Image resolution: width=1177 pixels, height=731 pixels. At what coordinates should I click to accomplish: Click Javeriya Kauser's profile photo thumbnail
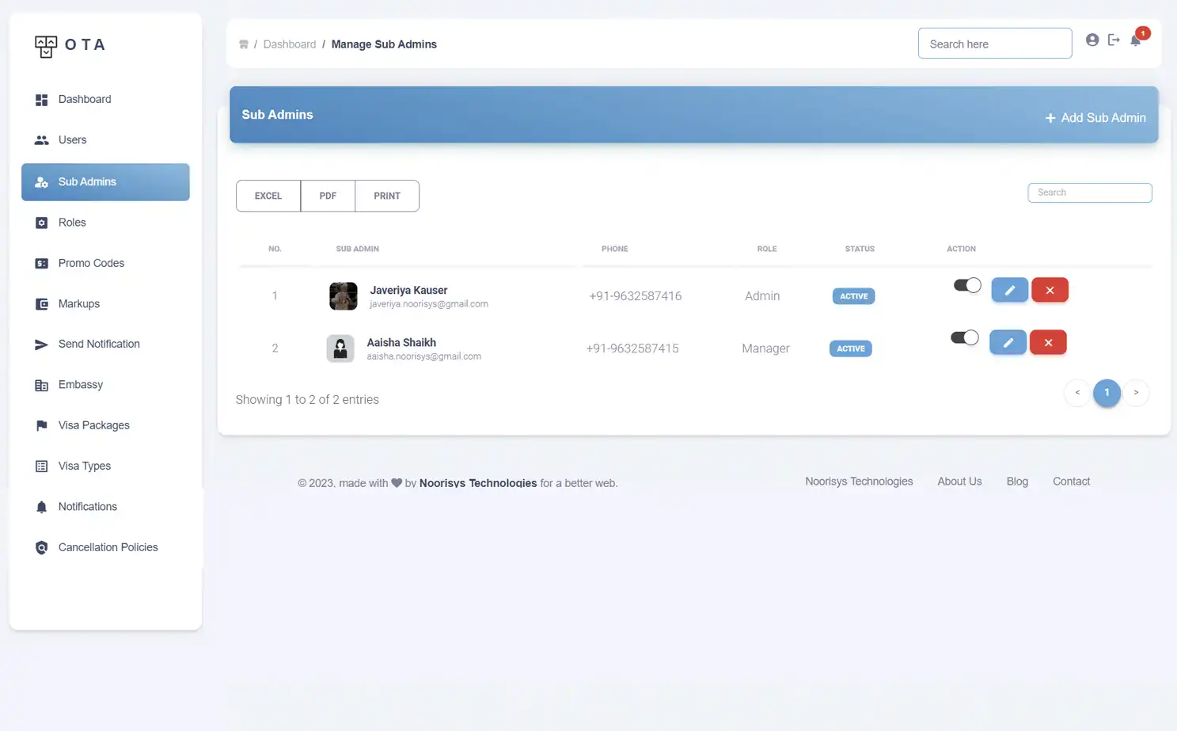(x=343, y=296)
